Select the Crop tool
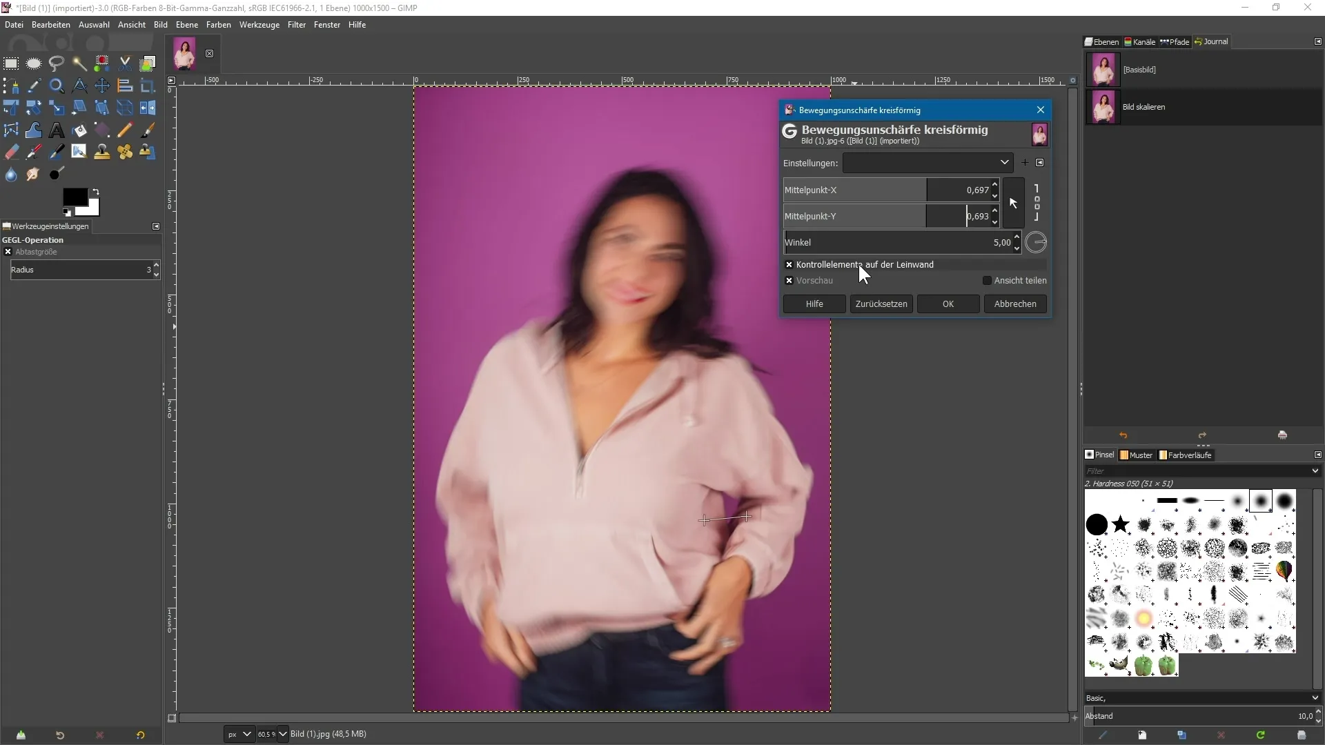This screenshot has height=745, width=1325. 148,86
